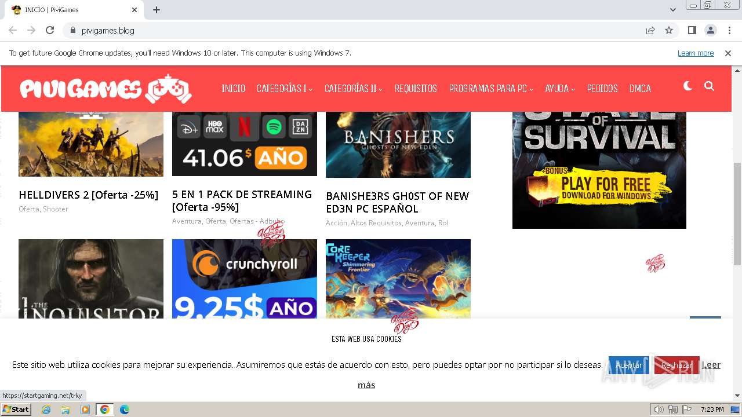Open HELLDIVERS 2 [Oferta -25%] title
This screenshot has height=417, width=742.
[88, 195]
